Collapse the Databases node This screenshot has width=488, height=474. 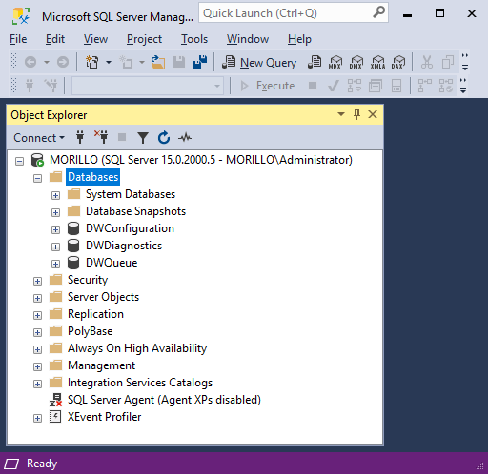[x=37, y=178]
